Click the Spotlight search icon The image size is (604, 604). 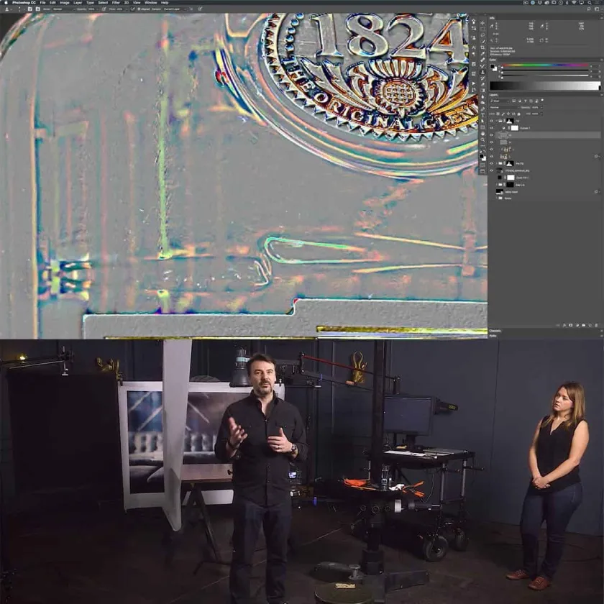point(590,3)
